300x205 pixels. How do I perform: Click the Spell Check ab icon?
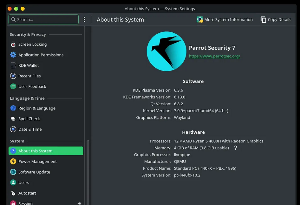point(13,119)
